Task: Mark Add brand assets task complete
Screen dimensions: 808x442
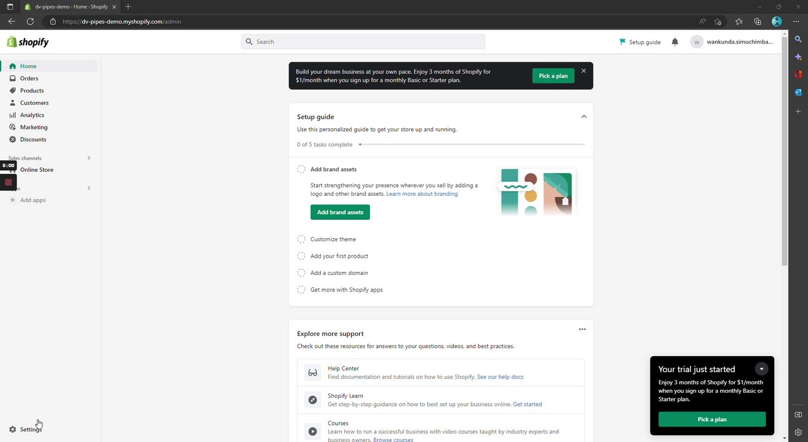Action: click(x=301, y=169)
